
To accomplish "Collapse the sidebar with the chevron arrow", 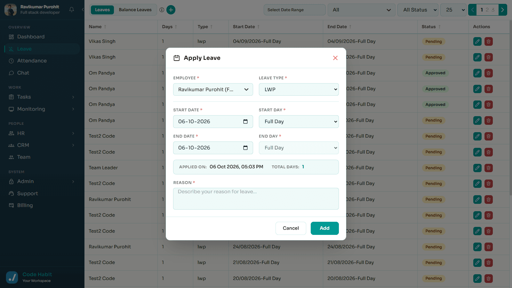I will click(x=83, y=10).
